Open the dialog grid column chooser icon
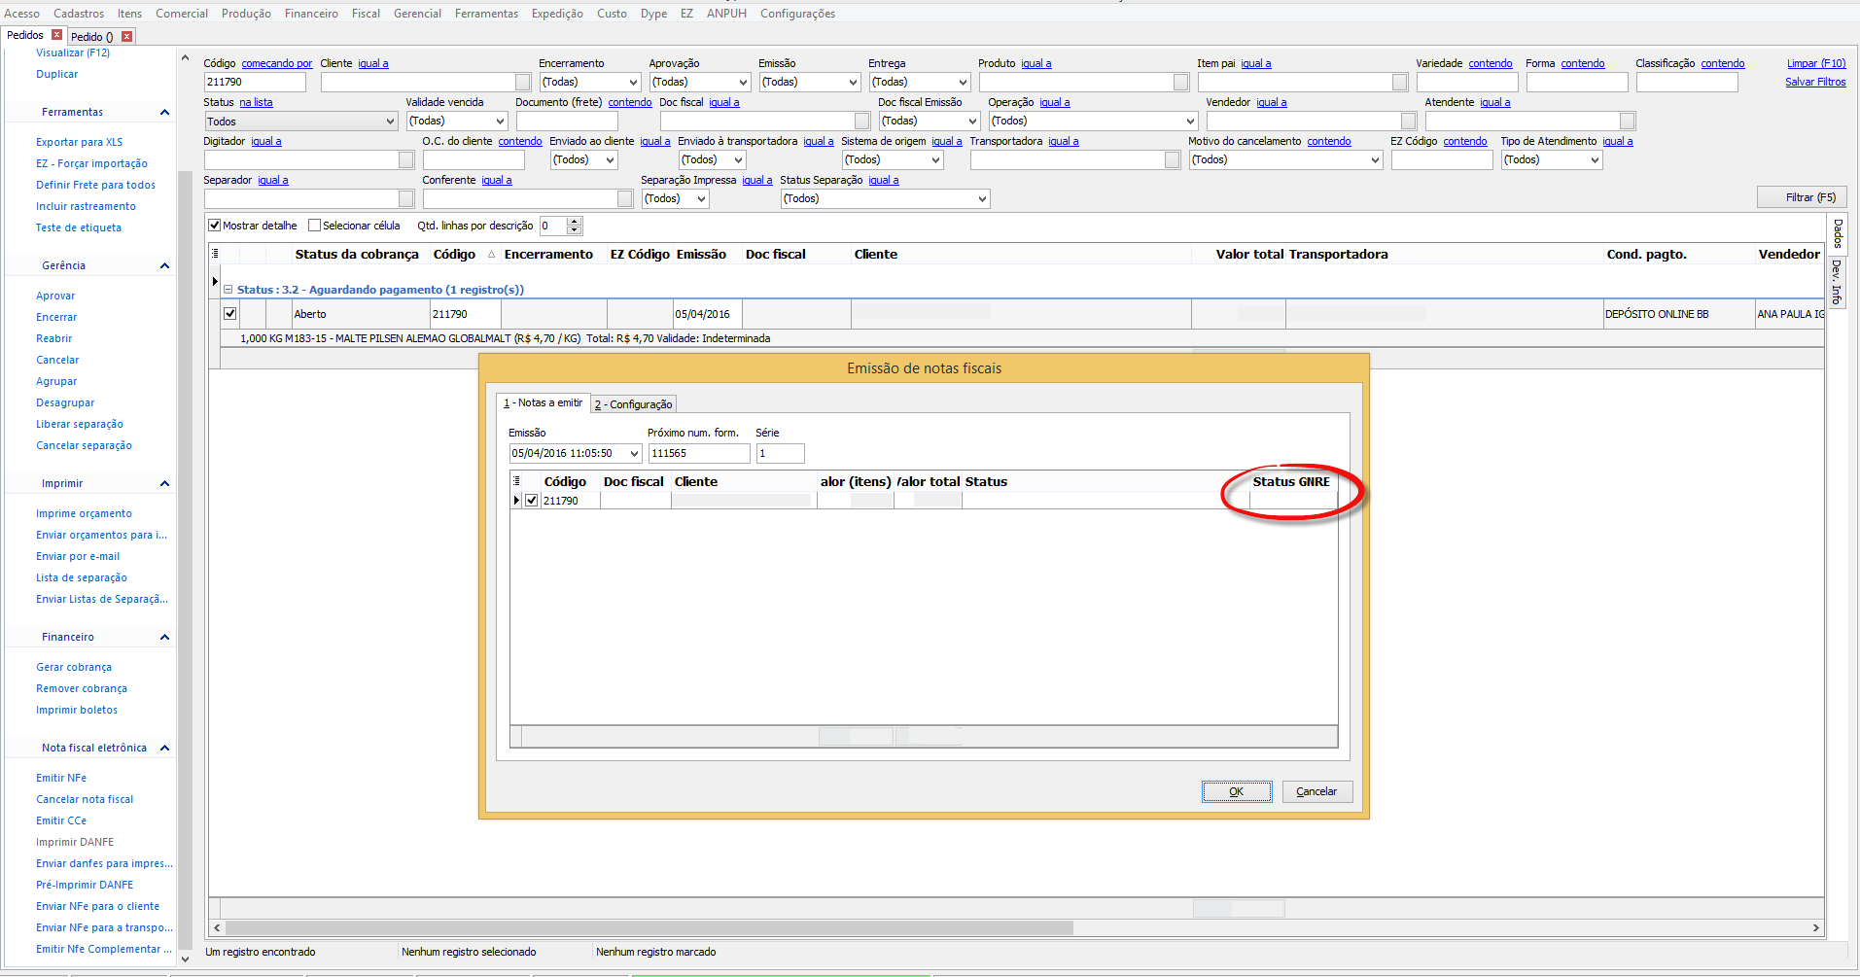 [516, 481]
